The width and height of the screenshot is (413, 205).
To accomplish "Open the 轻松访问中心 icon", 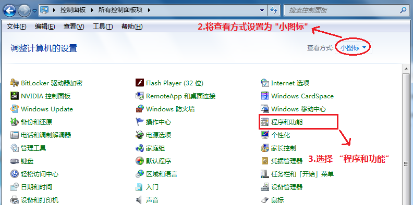I will tap(15, 174).
